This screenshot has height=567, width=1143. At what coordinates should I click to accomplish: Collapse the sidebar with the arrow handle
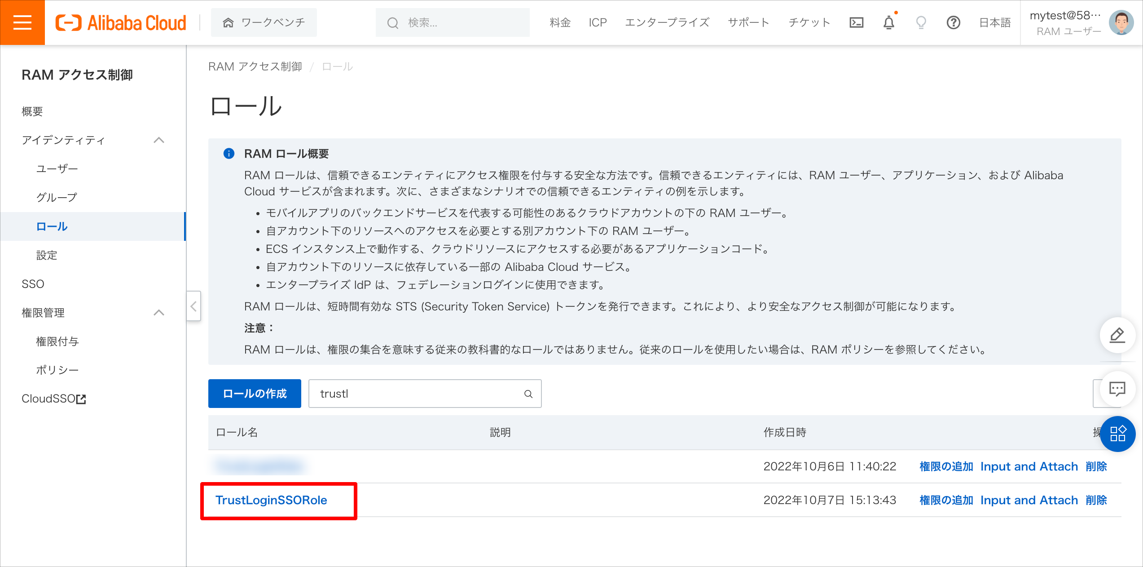click(193, 306)
